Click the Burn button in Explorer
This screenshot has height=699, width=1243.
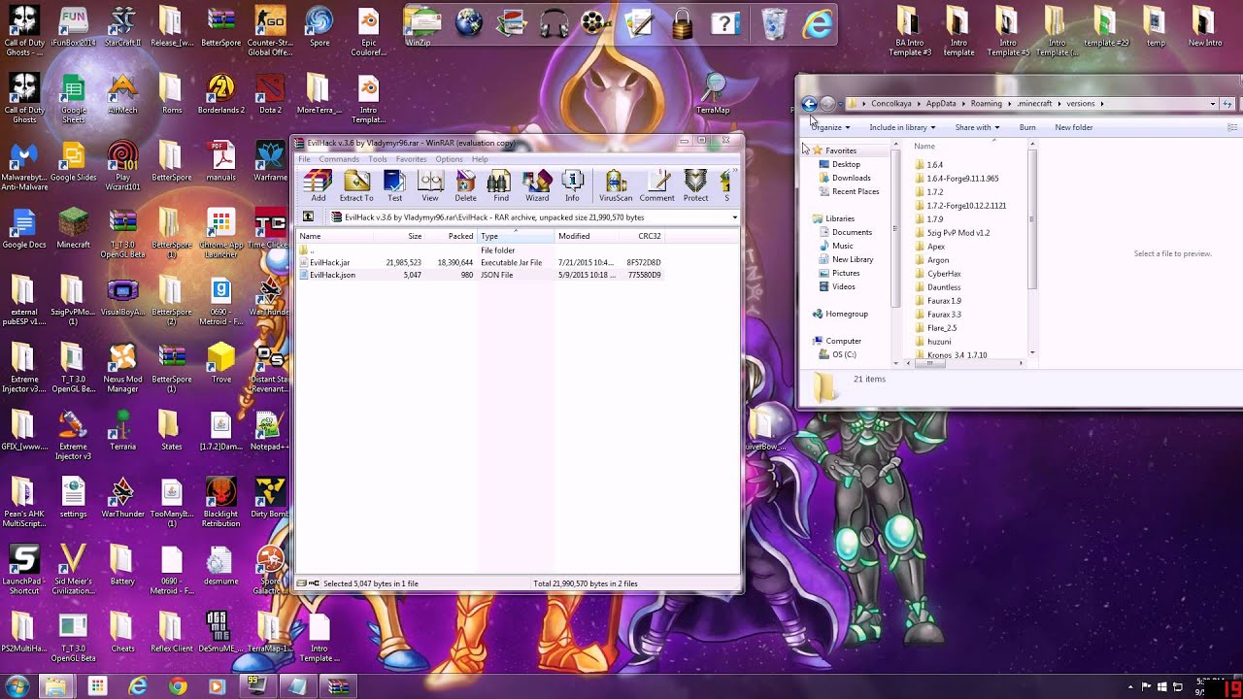(1027, 127)
